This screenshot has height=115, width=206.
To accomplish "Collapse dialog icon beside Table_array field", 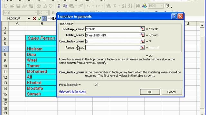I will click(x=142, y=35).
